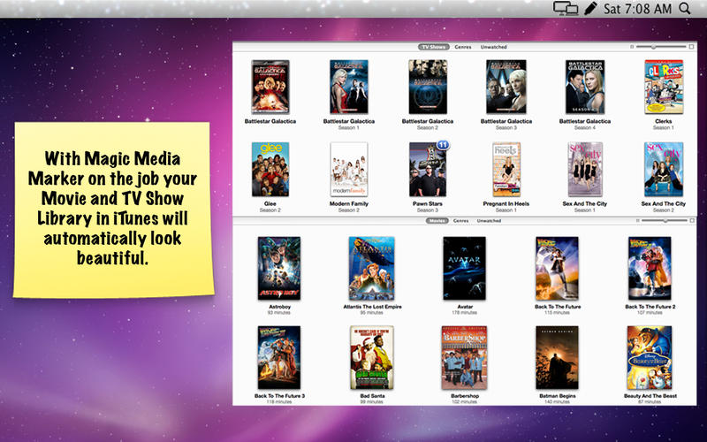Show Unwatched items in the TV Shows pane

(493, 46)
